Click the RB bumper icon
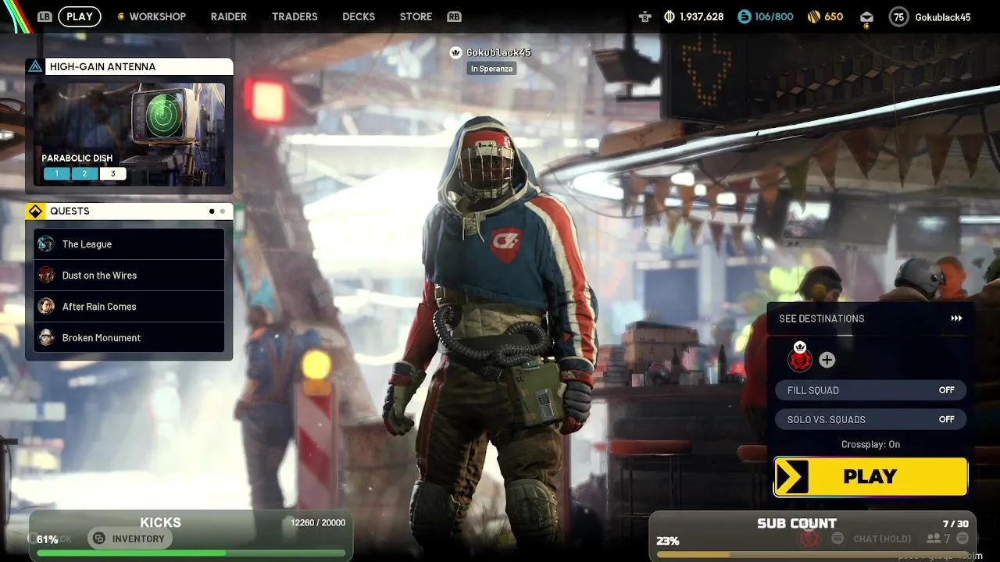 454,16
